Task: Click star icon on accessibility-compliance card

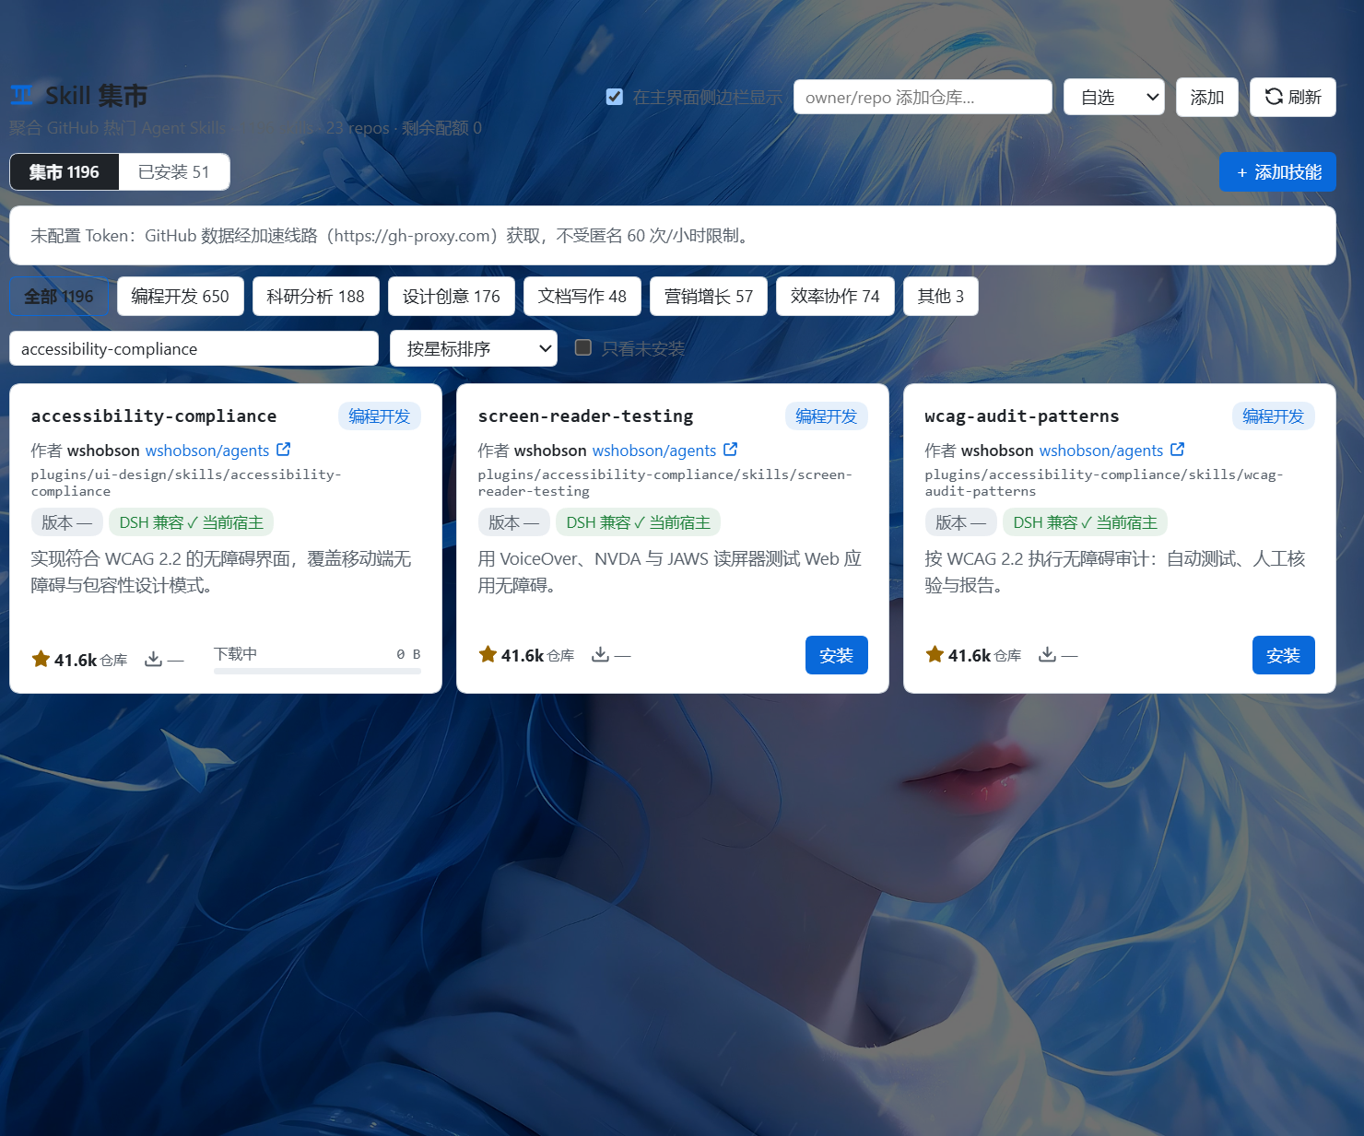Action: pyautogui.click(x=41, y=659)
